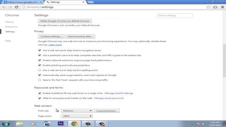
Task: Click the Chrome taskbar icon
Action: click(75, 124)
